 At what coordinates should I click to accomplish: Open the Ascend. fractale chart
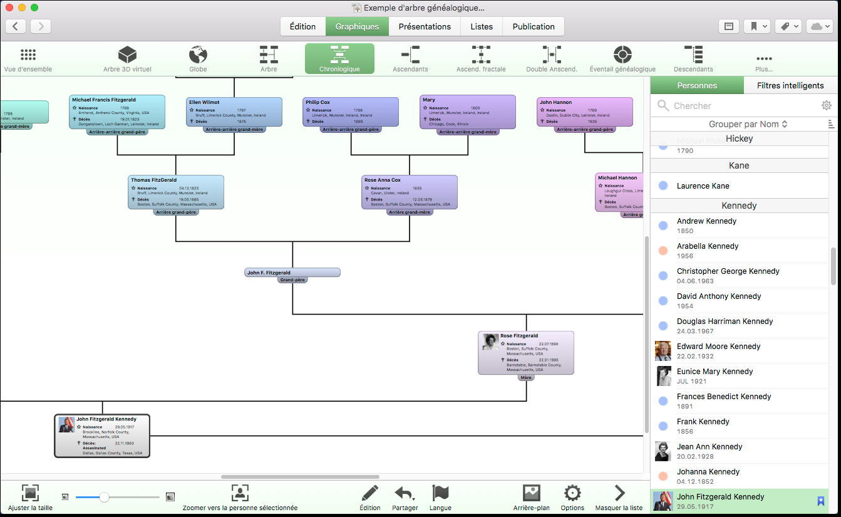[481, 60]
